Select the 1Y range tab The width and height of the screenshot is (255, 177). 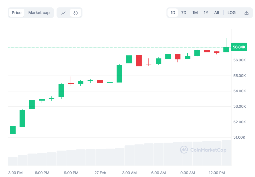[x=206, y=12]
